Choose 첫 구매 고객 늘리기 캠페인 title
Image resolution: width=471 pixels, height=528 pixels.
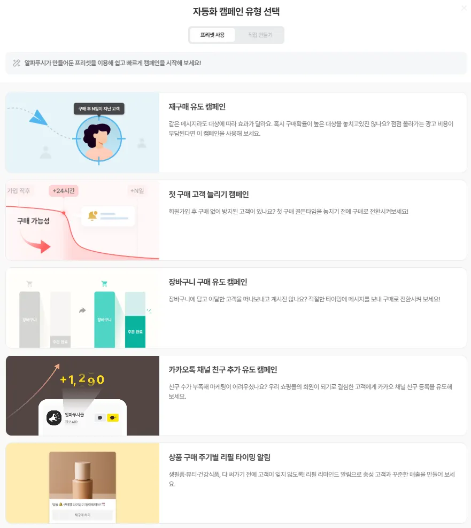coord(209,195)
